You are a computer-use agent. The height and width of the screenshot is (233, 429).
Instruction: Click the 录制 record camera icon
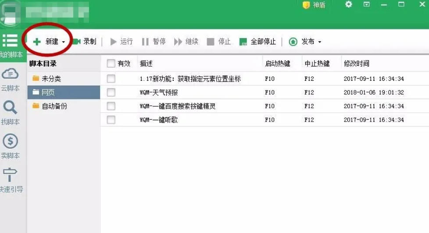click(77, 42)
